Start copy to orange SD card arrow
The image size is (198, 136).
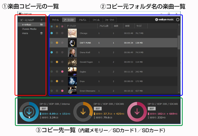coord(83,112)
